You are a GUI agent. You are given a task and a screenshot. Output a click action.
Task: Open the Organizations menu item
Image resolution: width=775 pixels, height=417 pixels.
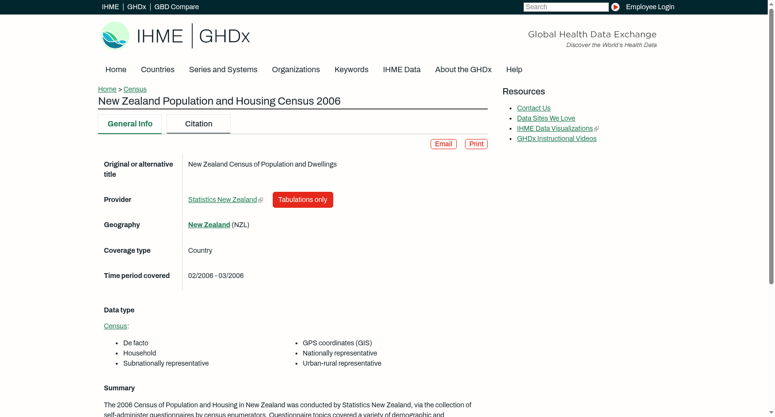click(296, 69)
